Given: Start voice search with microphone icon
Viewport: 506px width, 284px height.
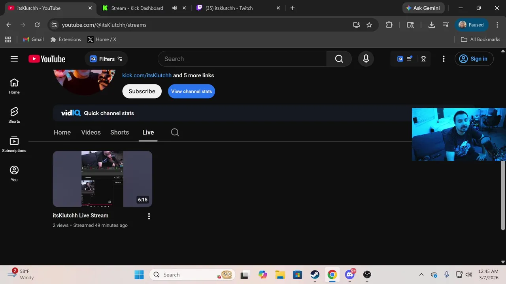Looking at the screenshot, I should coord(366,59).
